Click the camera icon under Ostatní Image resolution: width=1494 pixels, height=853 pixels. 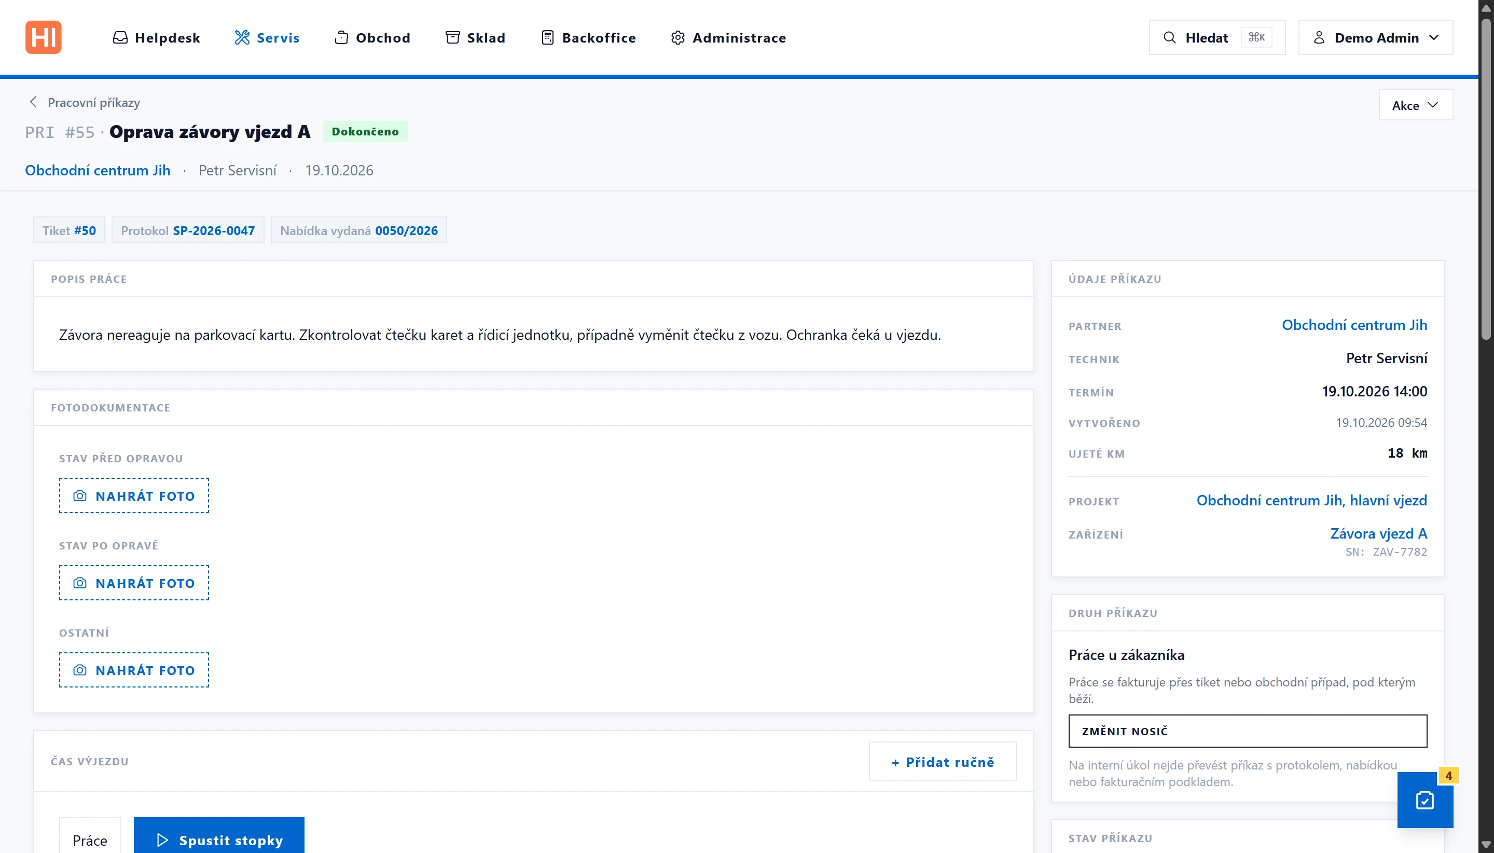[80, 670]
